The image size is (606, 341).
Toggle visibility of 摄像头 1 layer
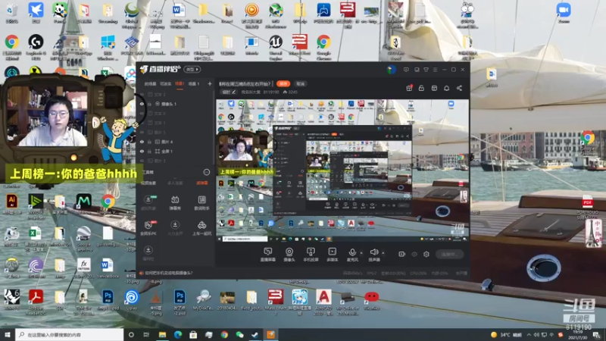tap(142, 104)
